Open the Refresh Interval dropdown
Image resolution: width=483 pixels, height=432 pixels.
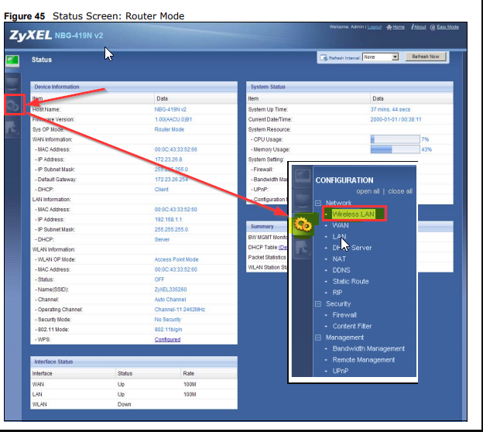point(395,57)
